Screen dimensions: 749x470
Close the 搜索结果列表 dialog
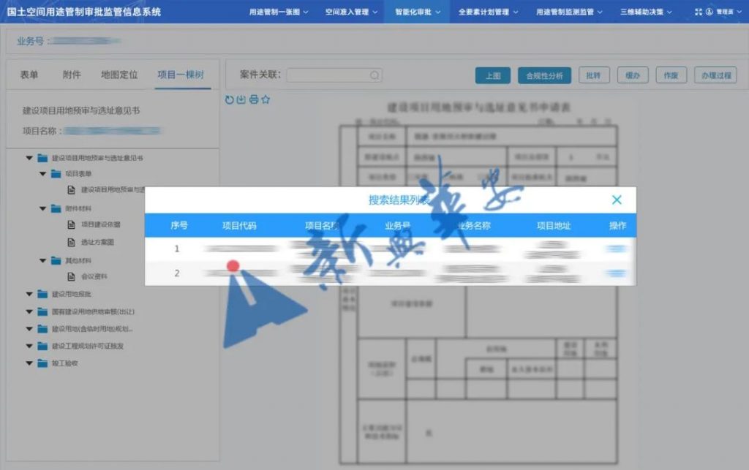617,200
